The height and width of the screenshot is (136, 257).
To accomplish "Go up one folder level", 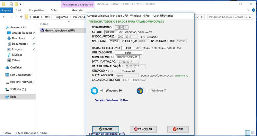I will tap(21, 17).
